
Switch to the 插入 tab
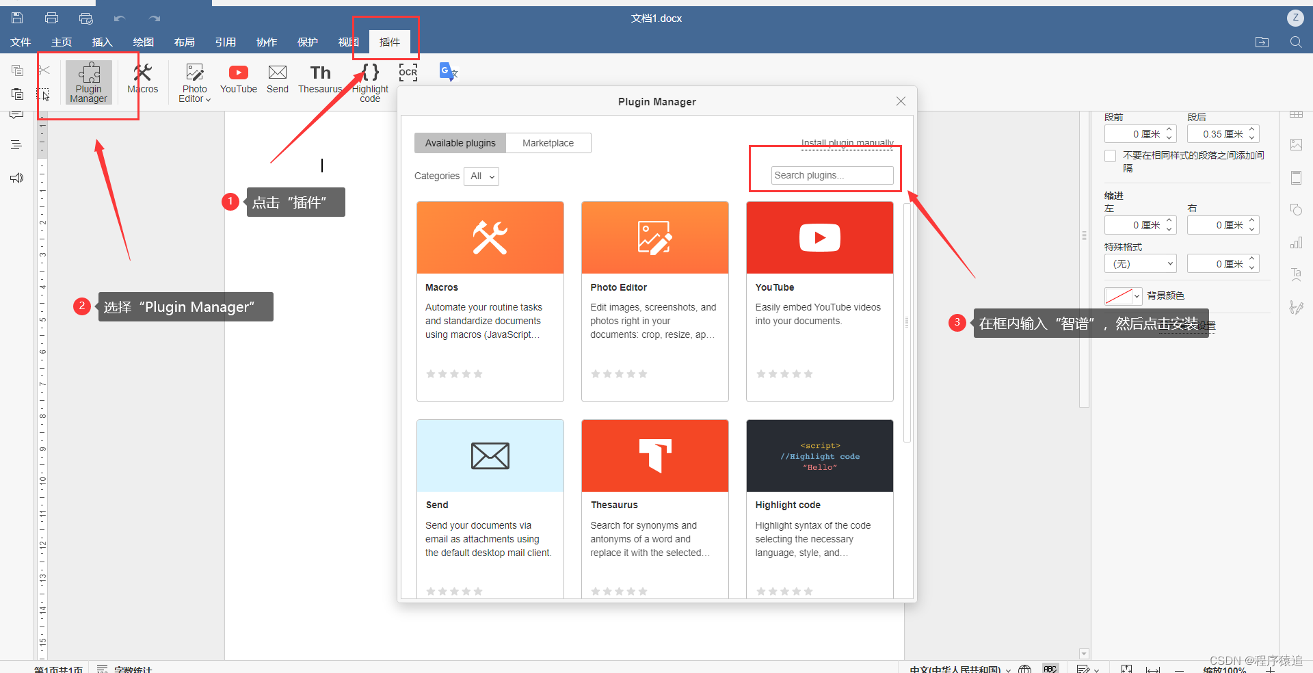click(103, 42)
